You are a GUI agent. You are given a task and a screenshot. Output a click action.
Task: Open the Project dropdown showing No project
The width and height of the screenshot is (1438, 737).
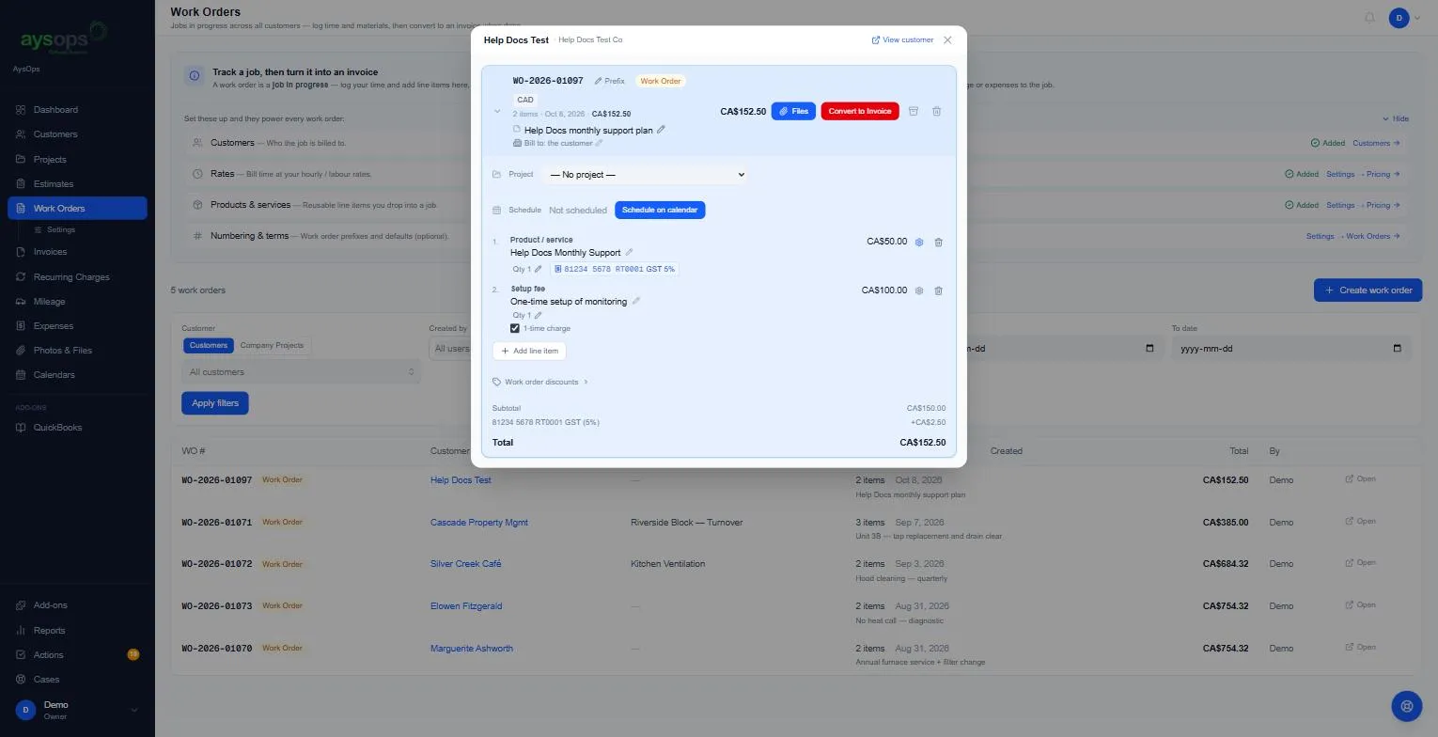pos(646,175)
